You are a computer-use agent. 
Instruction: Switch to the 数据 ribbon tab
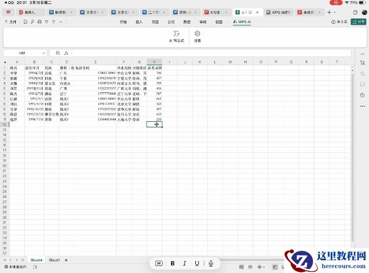tap(187, 22)
